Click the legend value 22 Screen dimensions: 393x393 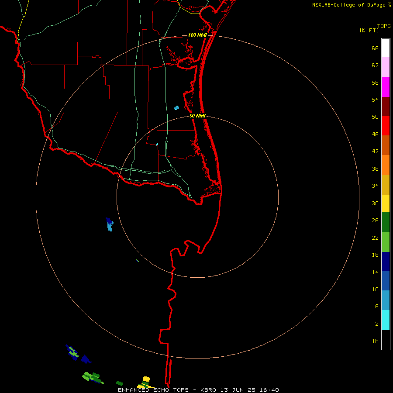point(375,238)
